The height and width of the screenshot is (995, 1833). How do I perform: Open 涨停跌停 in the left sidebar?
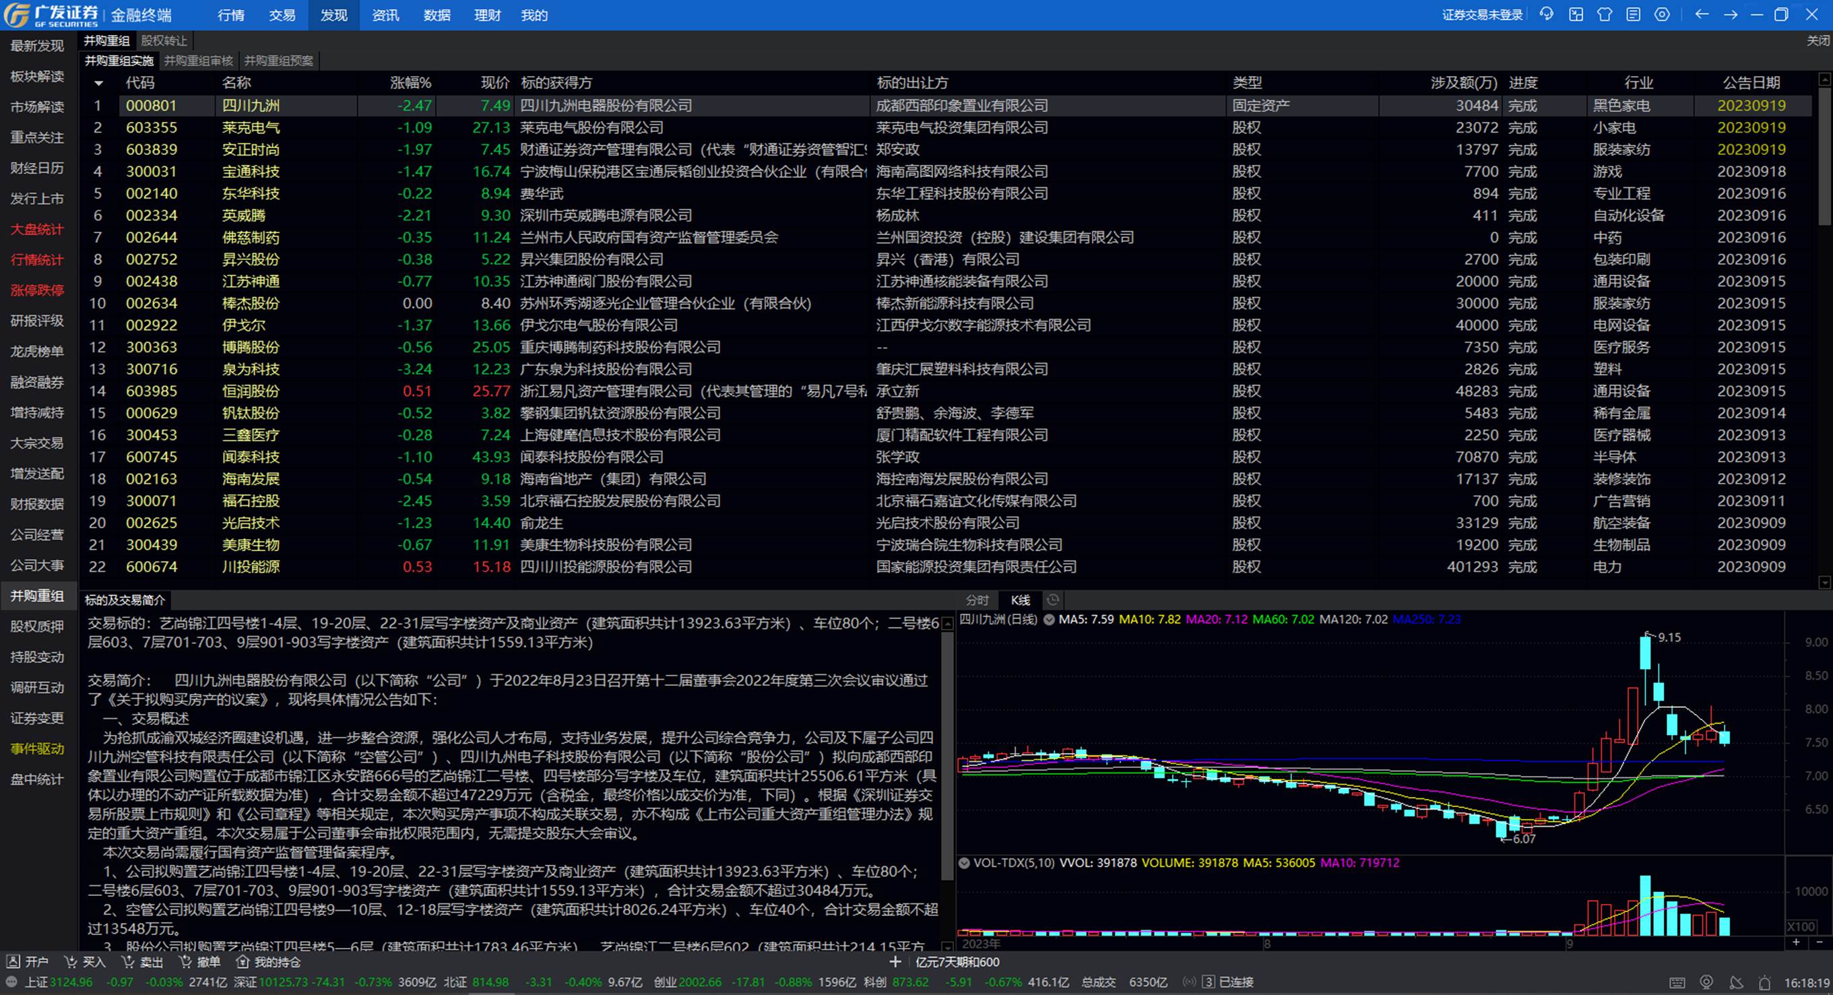37,290
